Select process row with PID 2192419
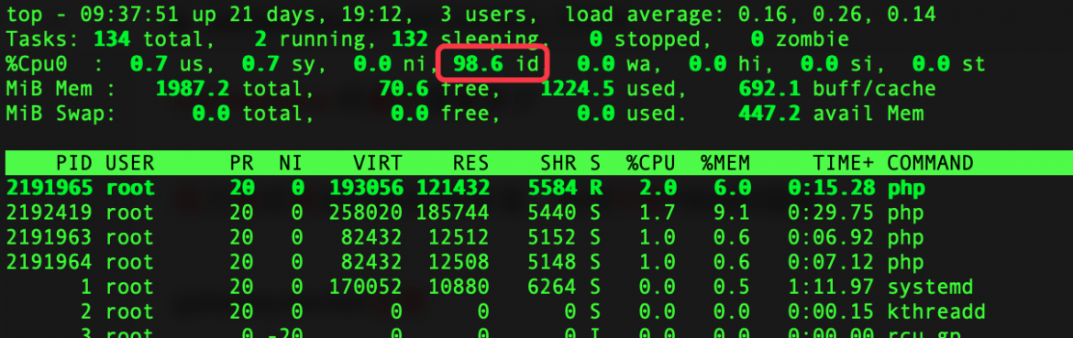Image resolution: width=1073 pixels, height=338 pixels. (536, 213)
